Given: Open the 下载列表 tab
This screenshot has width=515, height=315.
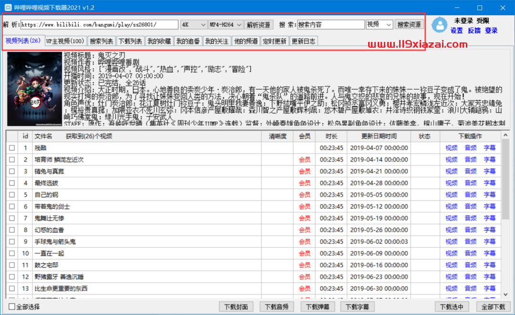Looking at the screenshot, I should tap(130, 41).
